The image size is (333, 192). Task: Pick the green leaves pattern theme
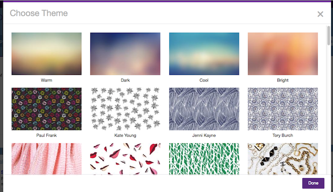tap(204, 159)
